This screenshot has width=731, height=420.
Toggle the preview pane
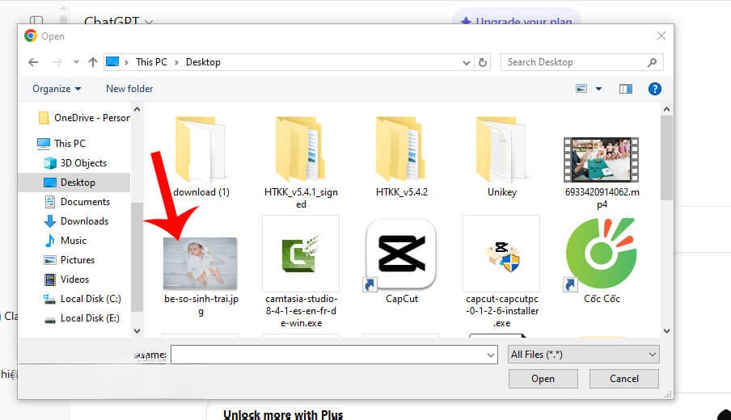tap(626, 89)
